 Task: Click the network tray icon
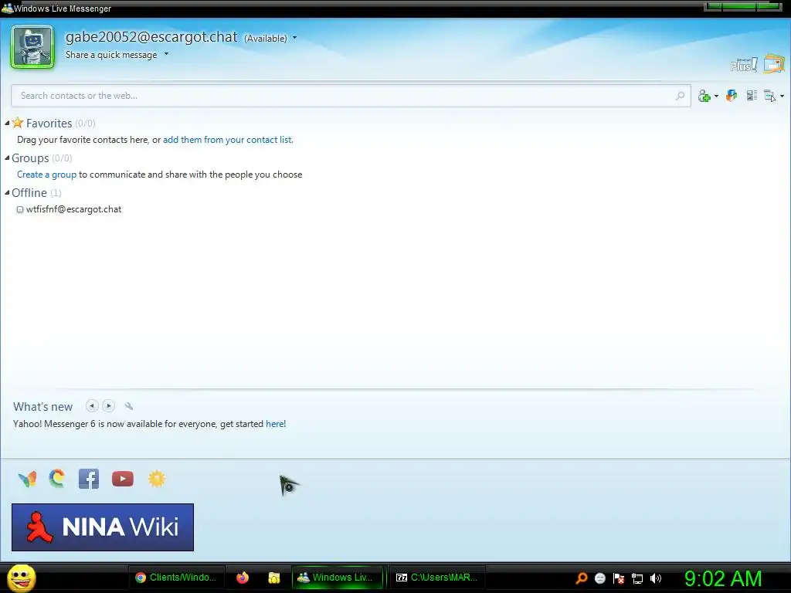[637, 579]
